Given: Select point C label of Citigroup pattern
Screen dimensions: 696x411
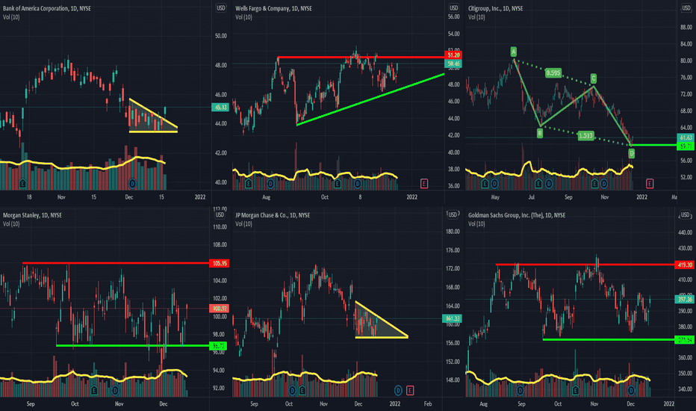Looking at the screenshot, I should pyautogui.click(x=594, y=78).
